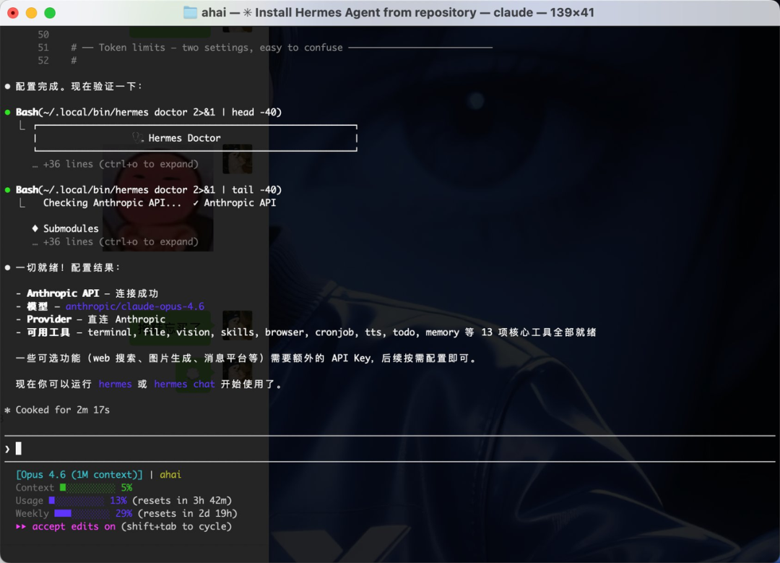
Task: Click the optional features API Key note line
Action: coord(246,358)
